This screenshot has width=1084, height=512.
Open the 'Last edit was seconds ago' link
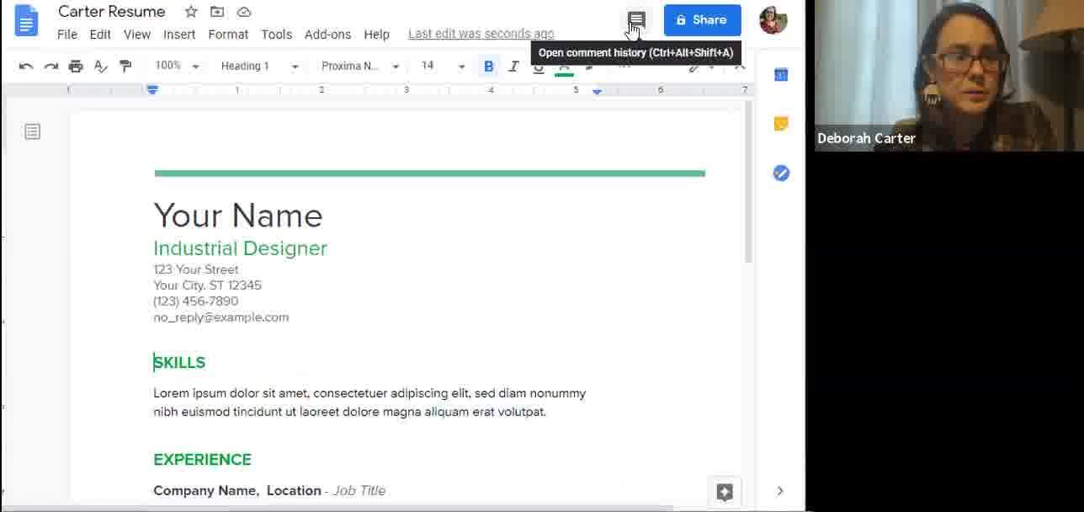pyautogui.click(x=481, y=34)
